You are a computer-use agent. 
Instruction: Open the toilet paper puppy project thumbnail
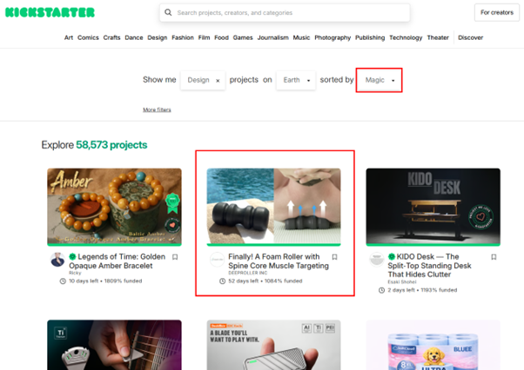coord(433,345)
